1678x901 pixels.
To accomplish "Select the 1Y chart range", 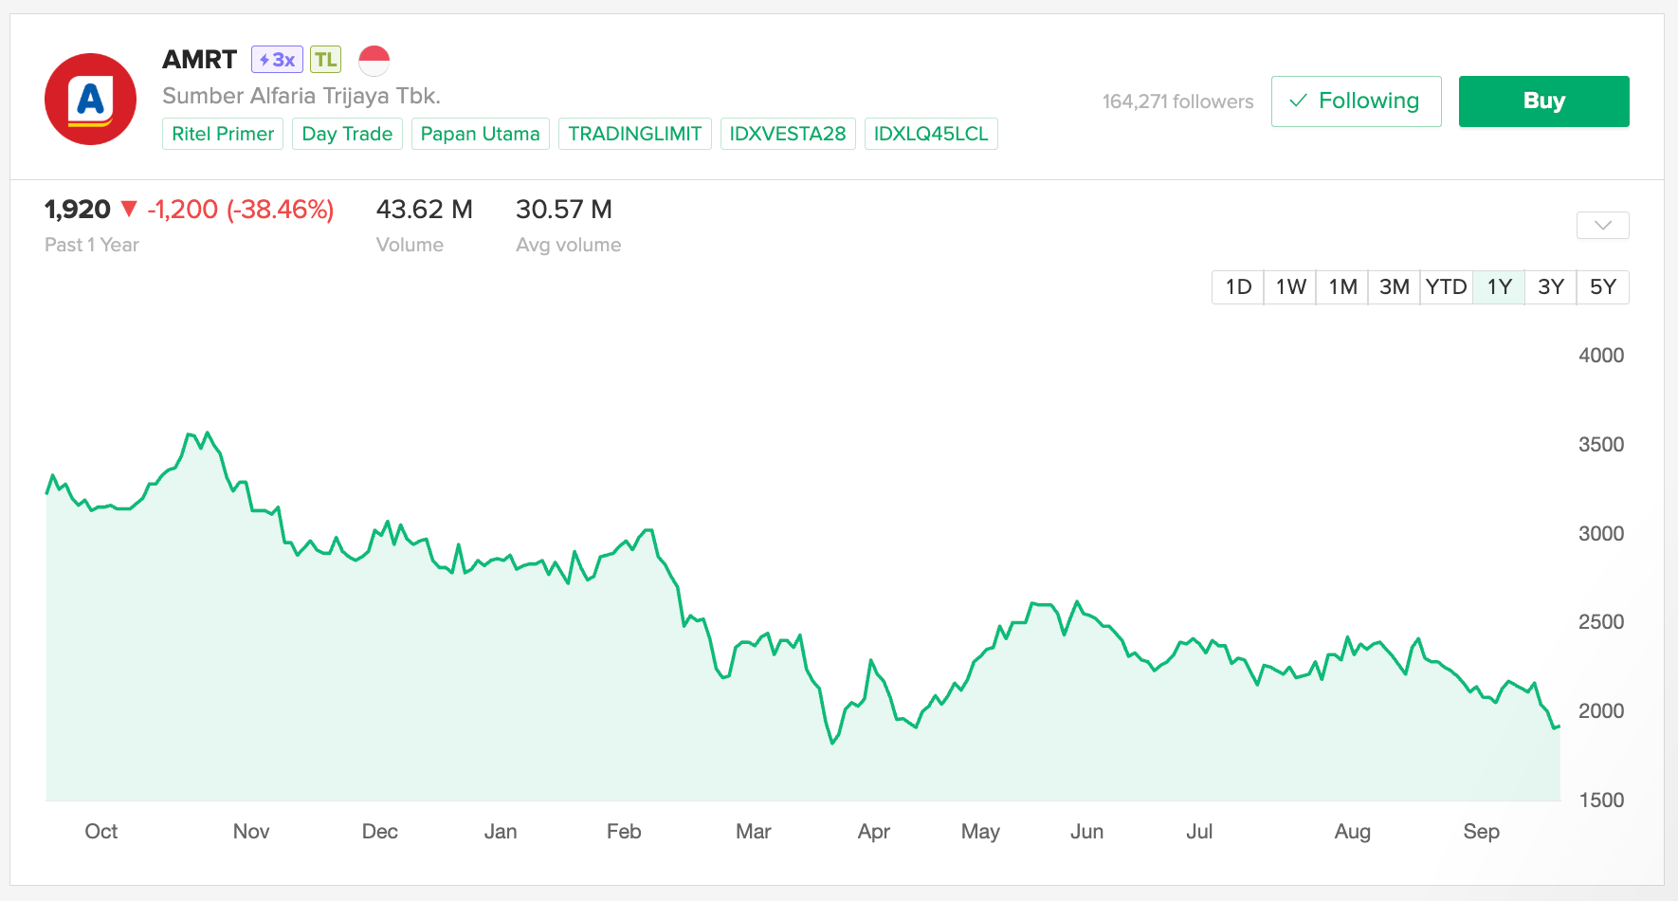I will pyautogui.click(x=1499, y=287).
